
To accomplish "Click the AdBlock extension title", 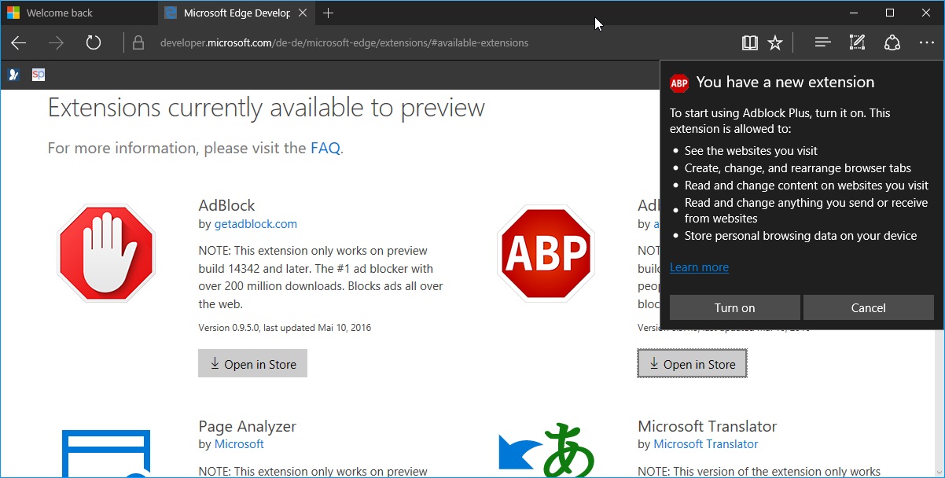I will tap(227, 205).
